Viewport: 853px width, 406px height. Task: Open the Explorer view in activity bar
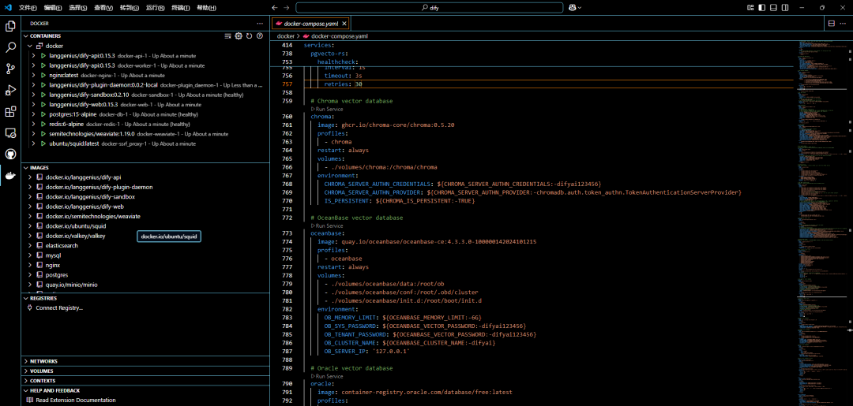pyautogui.click(x=10, y=26)
